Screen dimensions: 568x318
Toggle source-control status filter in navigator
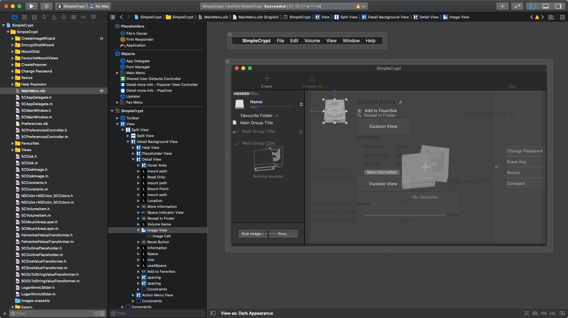[x=102, y=313]
